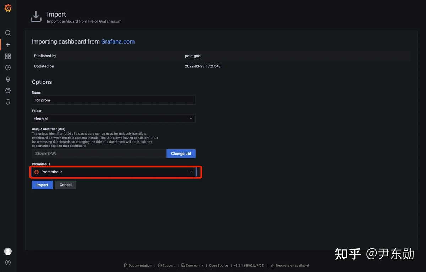Image resolution: width=426 pixels, height=272 pixels.
Task: Open the Community footer link
Action: pos(192,265)
